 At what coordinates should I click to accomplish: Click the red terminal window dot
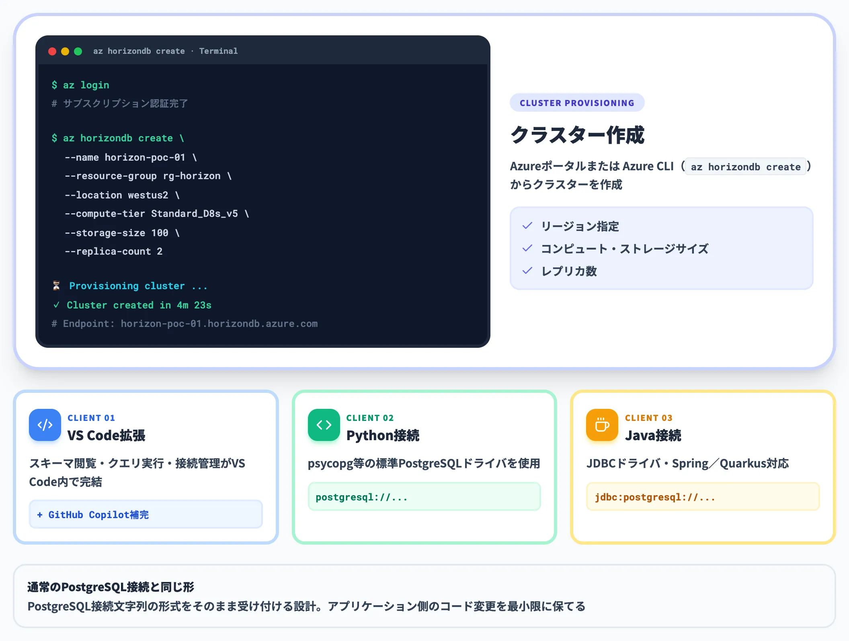[52, 51]
